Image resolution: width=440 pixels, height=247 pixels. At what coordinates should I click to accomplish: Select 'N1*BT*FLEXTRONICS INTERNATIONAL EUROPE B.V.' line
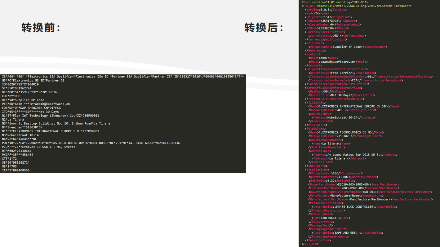51,131
